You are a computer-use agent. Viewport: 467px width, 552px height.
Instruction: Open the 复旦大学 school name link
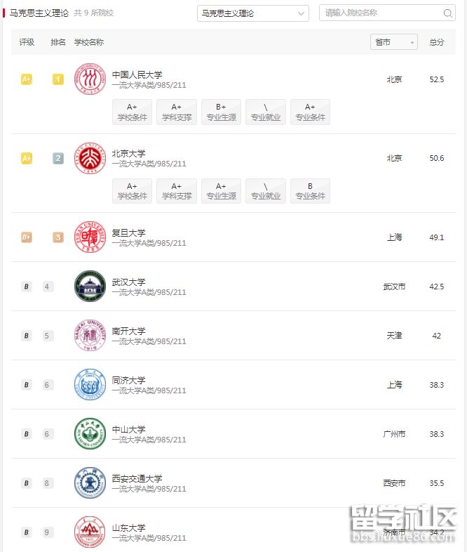pyautogui.click(x=129, y=232)
